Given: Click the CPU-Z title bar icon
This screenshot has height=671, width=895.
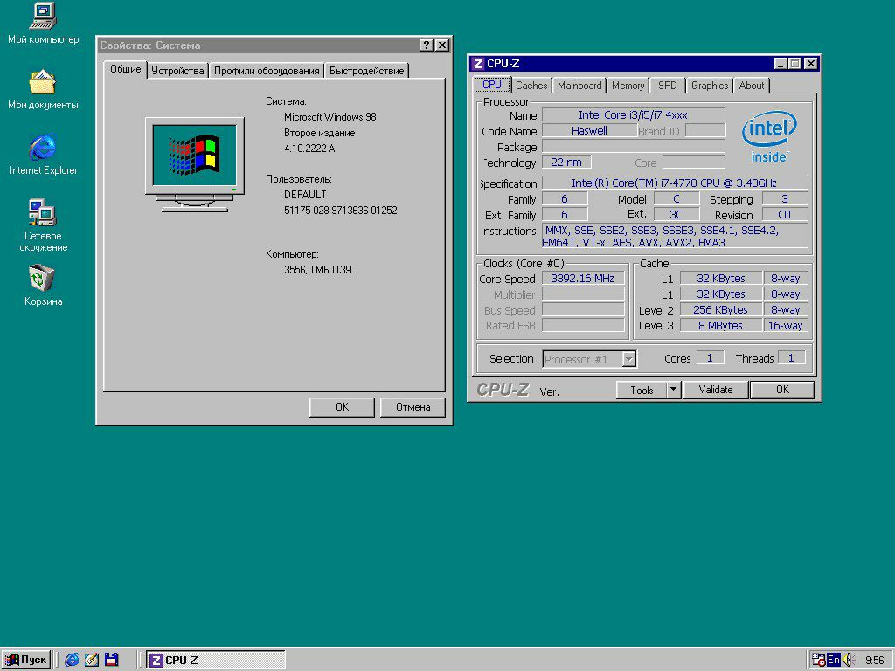Looking at the screenshot, I should coord(478,63).
